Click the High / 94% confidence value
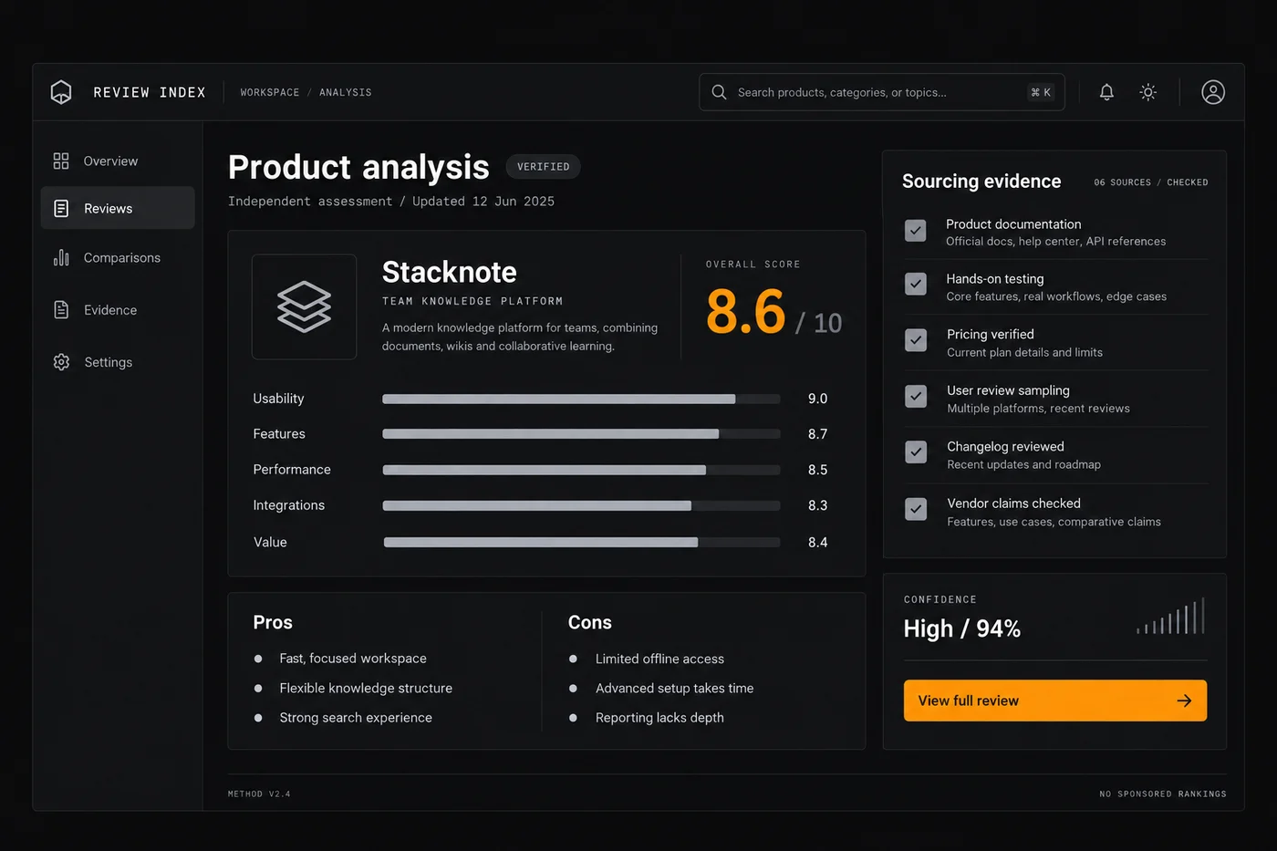The width and height of the screenshot is (1277, 851). (962, 628)
